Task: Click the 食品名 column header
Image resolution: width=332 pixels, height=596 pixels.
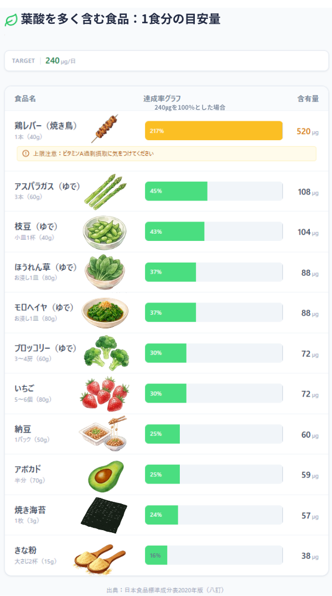Action: (25, 99)
